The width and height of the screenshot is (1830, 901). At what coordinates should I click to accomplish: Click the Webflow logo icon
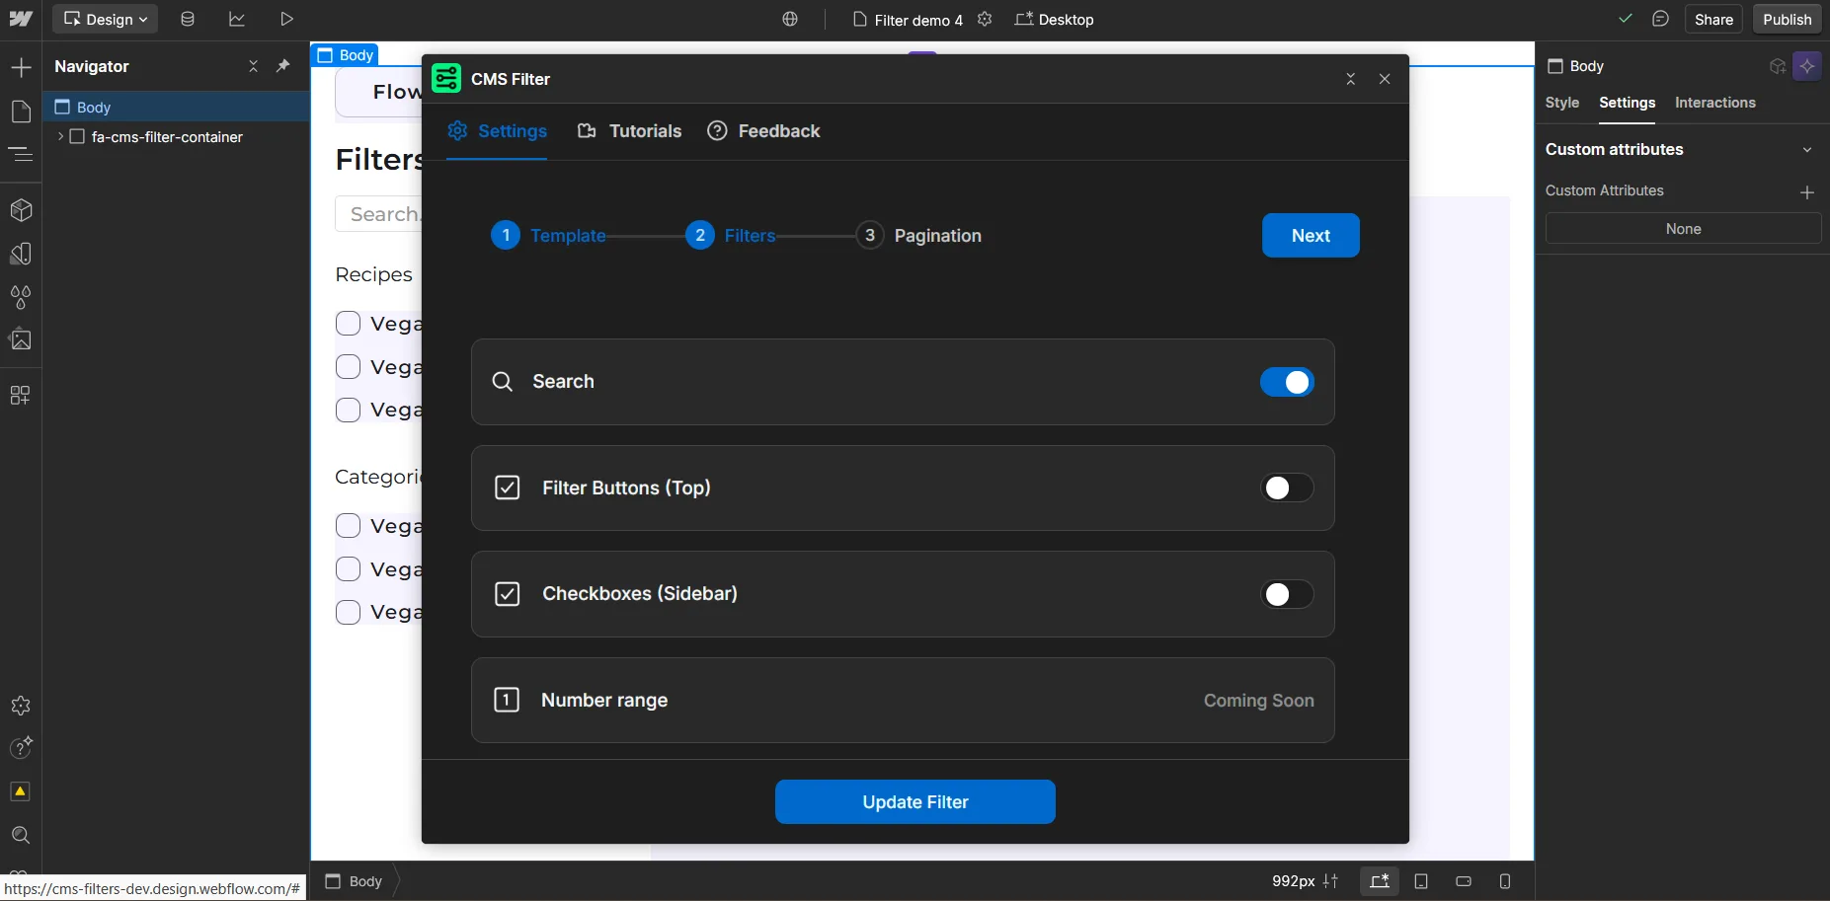tap(21, 19)
